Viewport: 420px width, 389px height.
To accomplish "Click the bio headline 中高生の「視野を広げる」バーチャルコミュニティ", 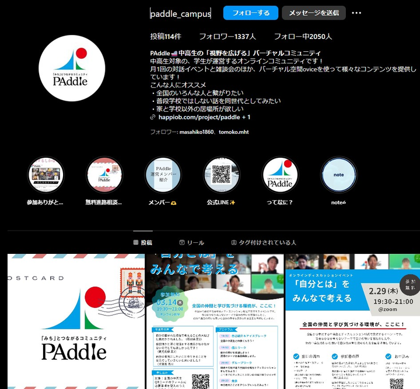I will pyautogui.click(x=250, y=53).
